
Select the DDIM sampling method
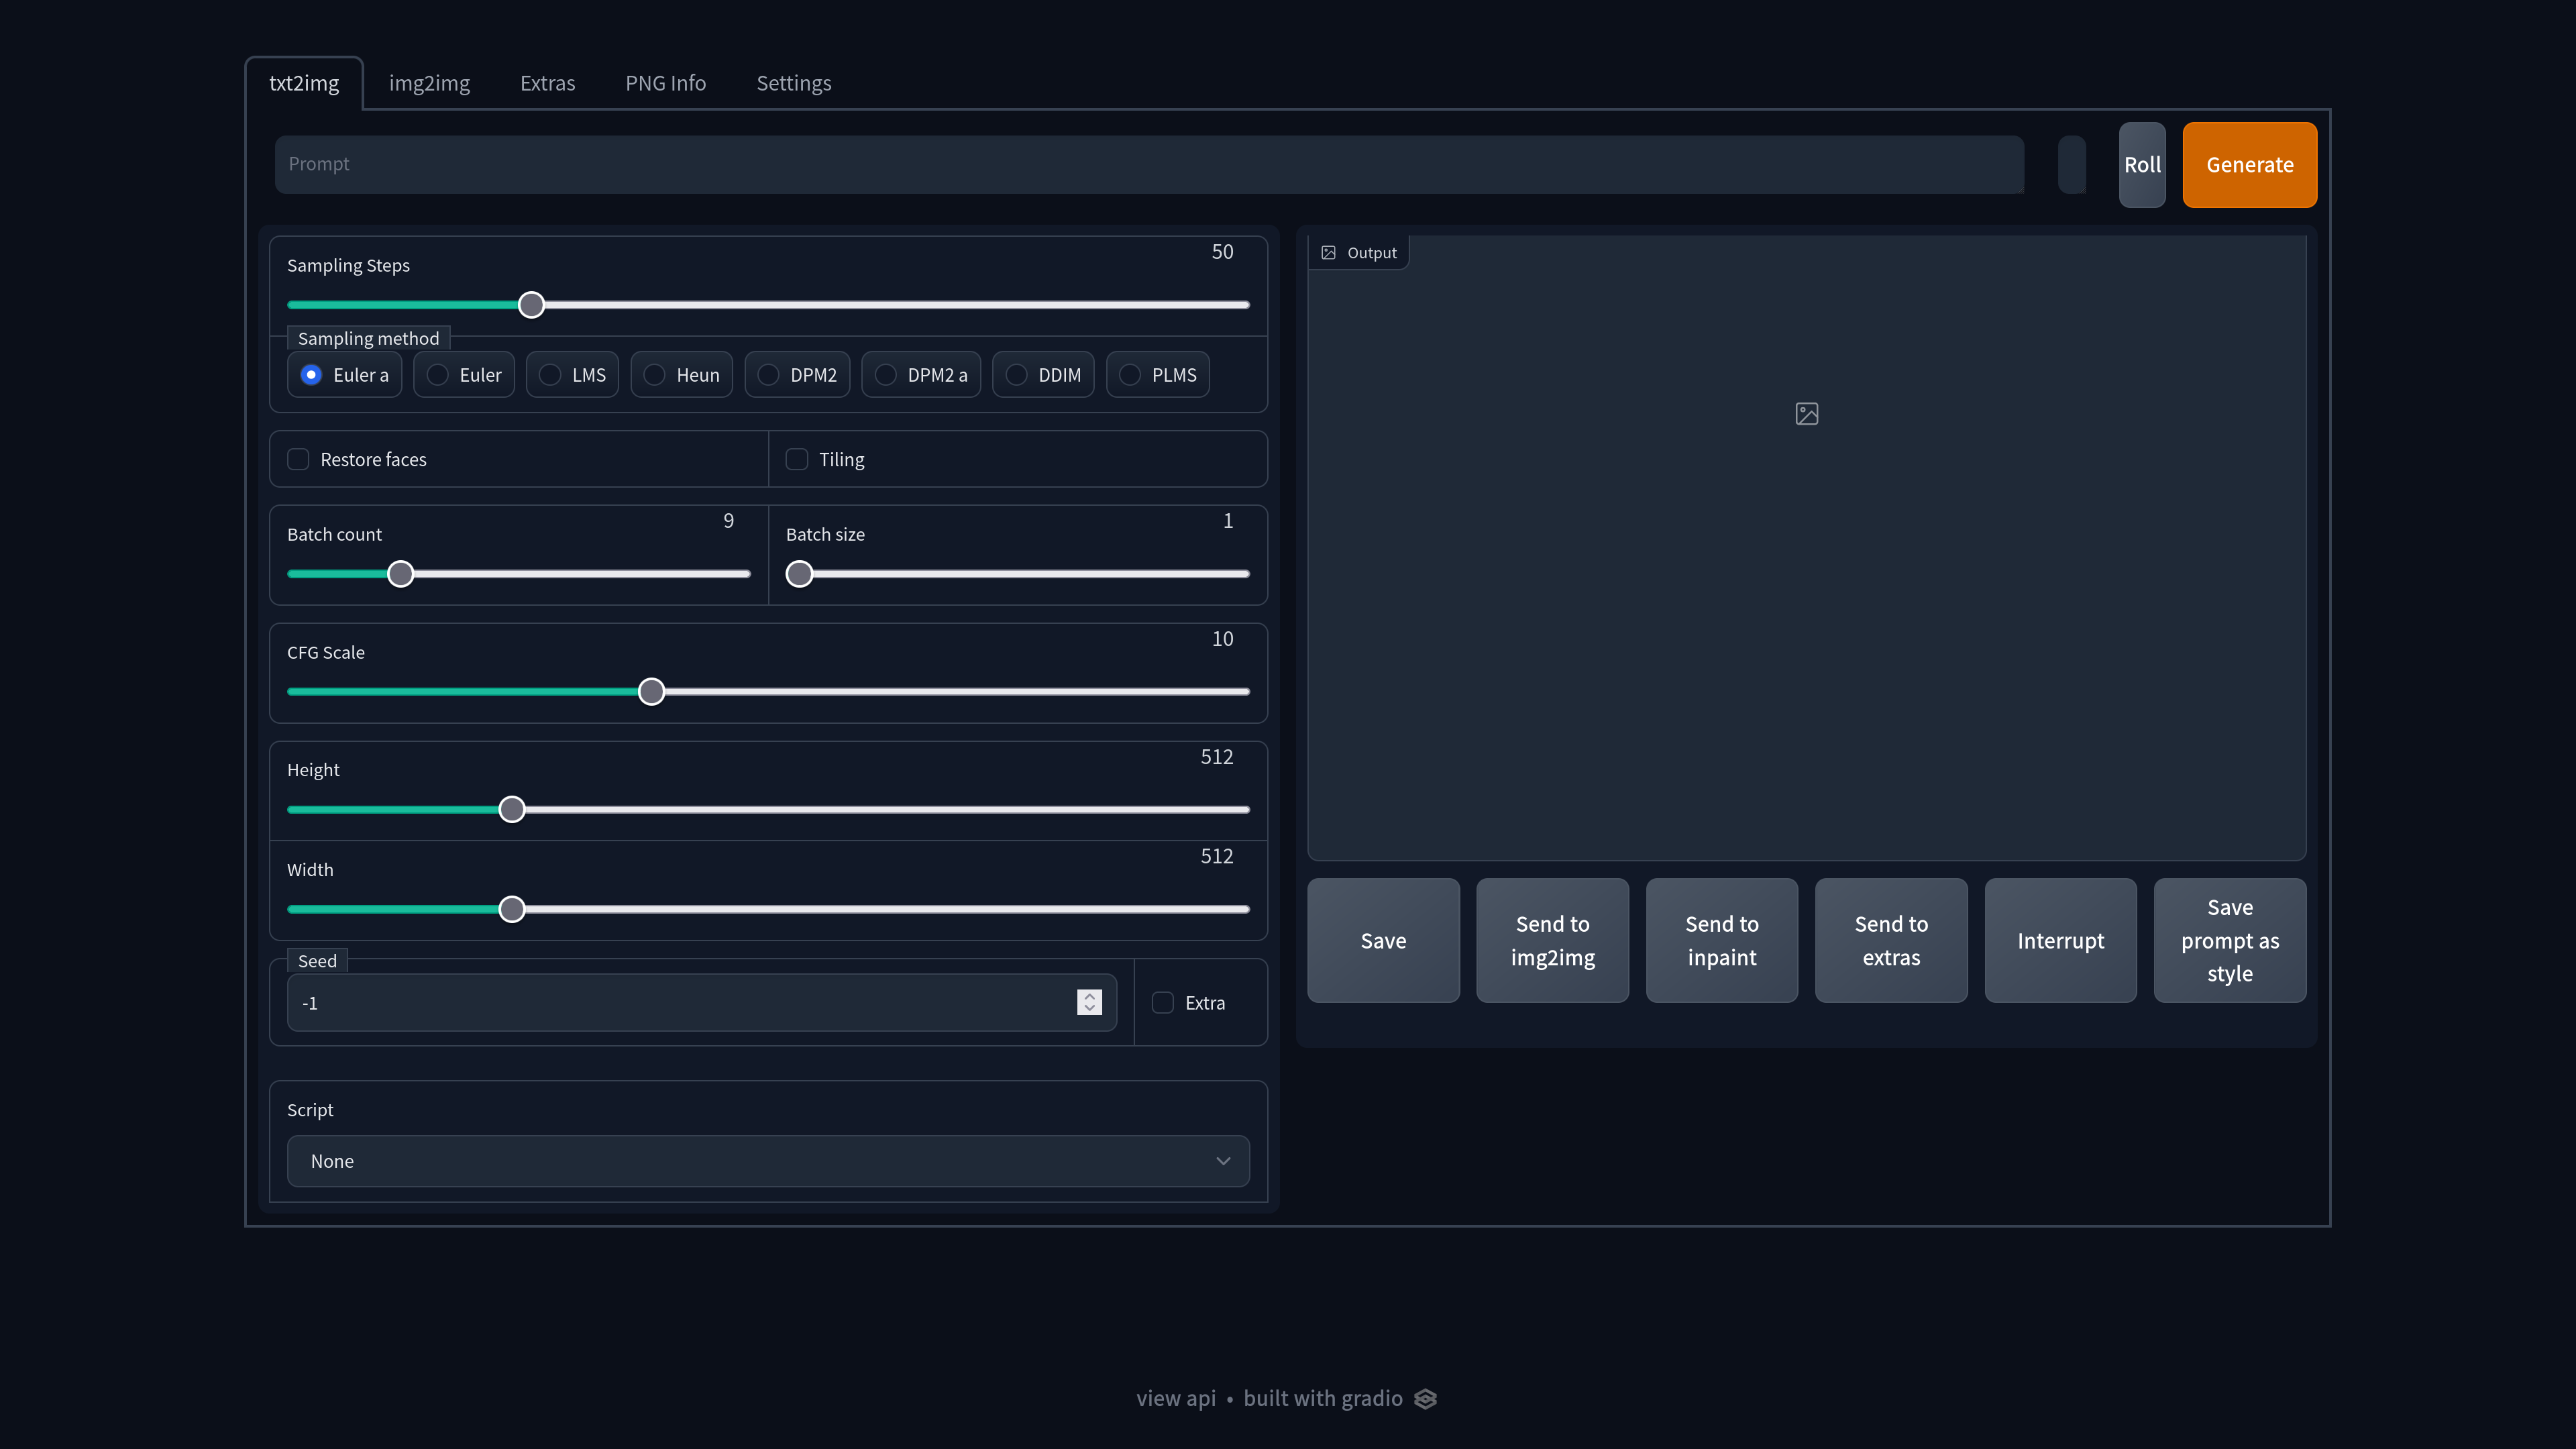1017,375
